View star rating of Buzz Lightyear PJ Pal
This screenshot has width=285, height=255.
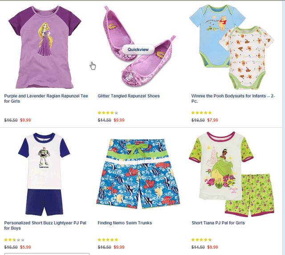coord(14,240)
